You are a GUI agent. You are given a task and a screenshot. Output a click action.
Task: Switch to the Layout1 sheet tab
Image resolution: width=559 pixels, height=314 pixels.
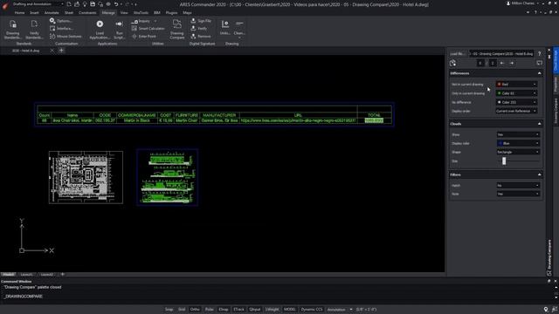point(27,275)
